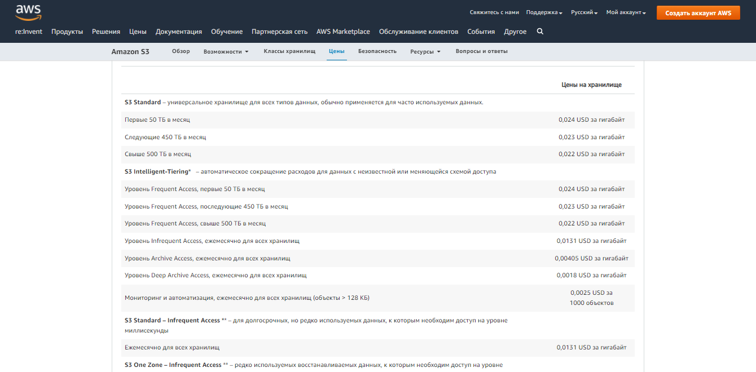Click the 0,0018 USD за гигабайт price

(x=591, y=276)
